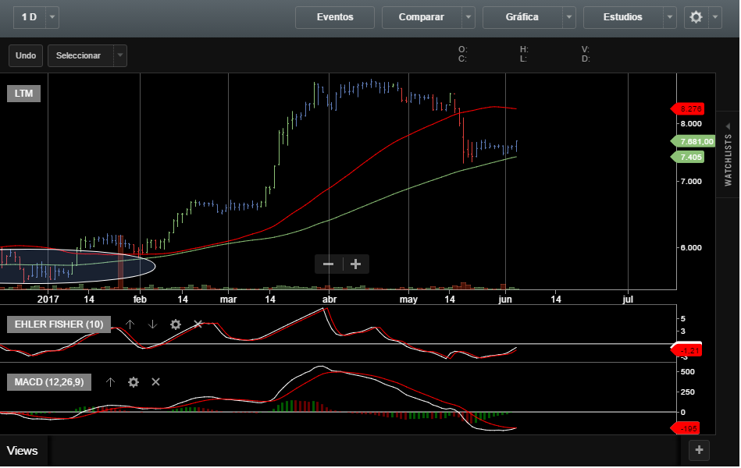Open MACD study settings gear

pos(134,381)
